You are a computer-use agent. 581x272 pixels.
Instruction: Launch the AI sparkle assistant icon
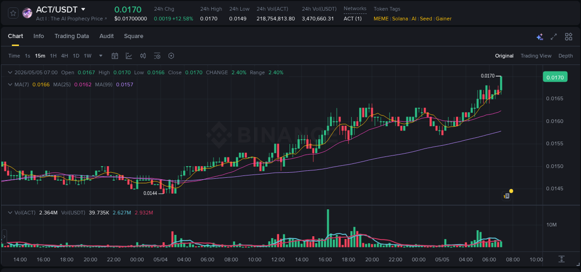coord(540,37)
